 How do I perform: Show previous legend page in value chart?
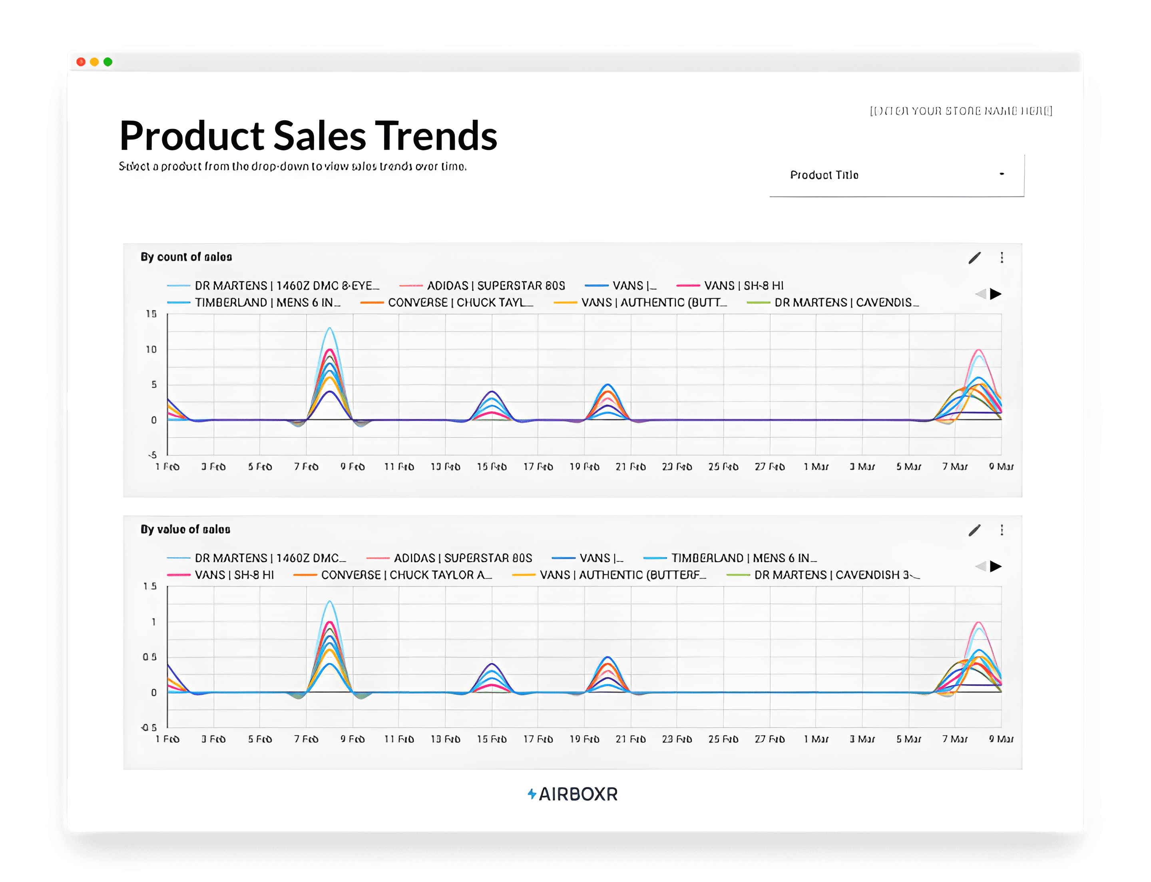(980, 566)
